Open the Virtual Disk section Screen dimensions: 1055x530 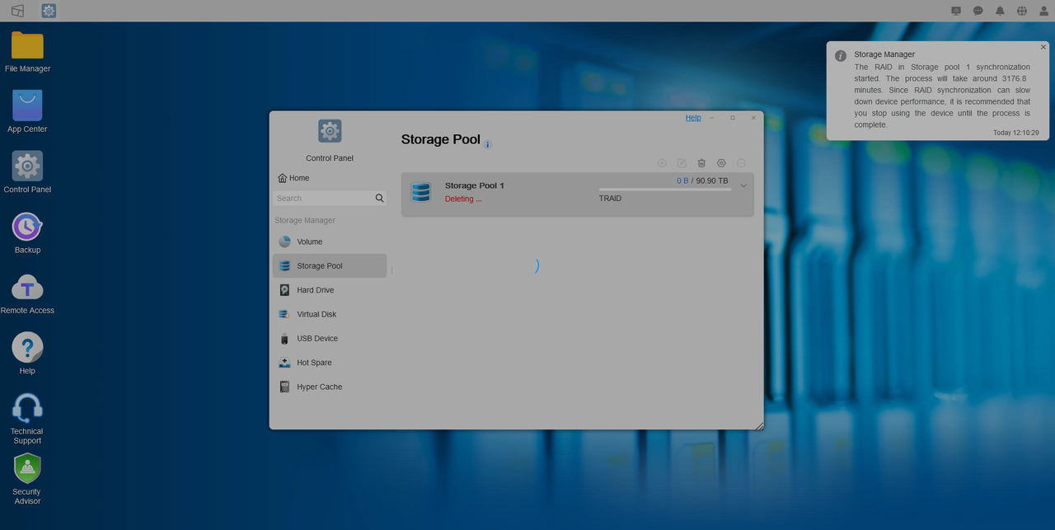(x=330, y=314)
